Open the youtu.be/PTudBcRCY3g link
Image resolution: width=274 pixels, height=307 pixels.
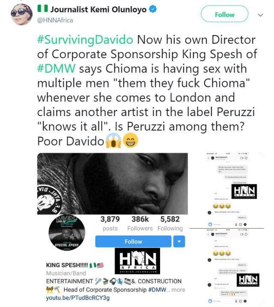click(x=77, y=298)
